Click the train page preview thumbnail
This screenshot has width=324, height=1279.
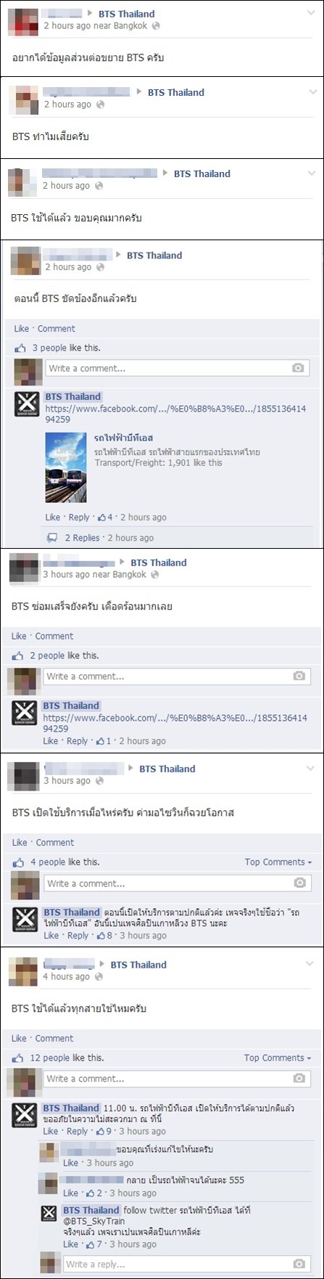[66, 467]
